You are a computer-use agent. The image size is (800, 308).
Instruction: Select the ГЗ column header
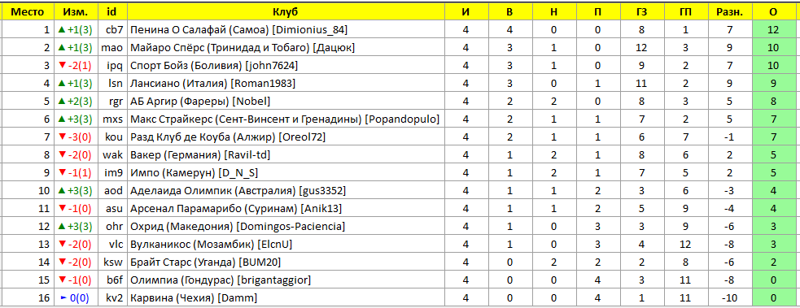click(642, 11)
